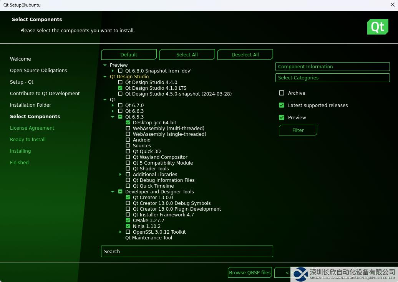Image resolution: width=398 pixels, height=282 pixels.
Task: Check WebAssembly (single-threaded)
Action: [x=128, y=134]
